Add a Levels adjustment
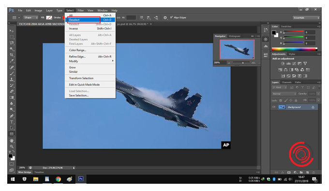This screenshot has height=191, width=329. 288,63
